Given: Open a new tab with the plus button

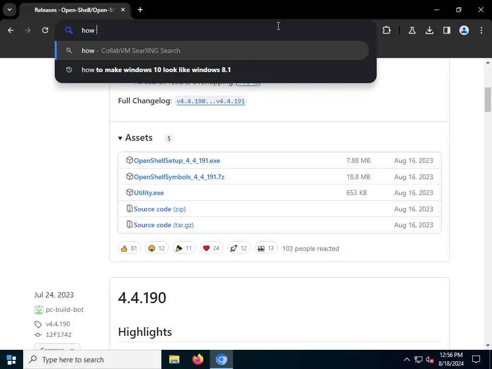Looking at the screenshot, I should coord(140,10).
